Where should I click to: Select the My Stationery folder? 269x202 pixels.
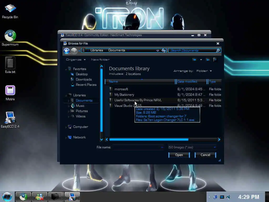click(124, 95)
